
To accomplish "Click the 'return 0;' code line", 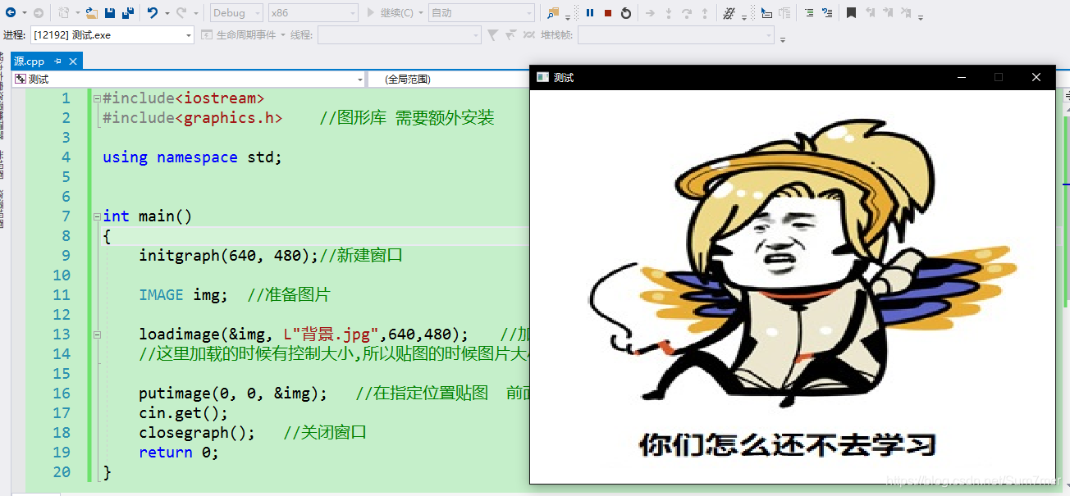I will click(179, 453).
